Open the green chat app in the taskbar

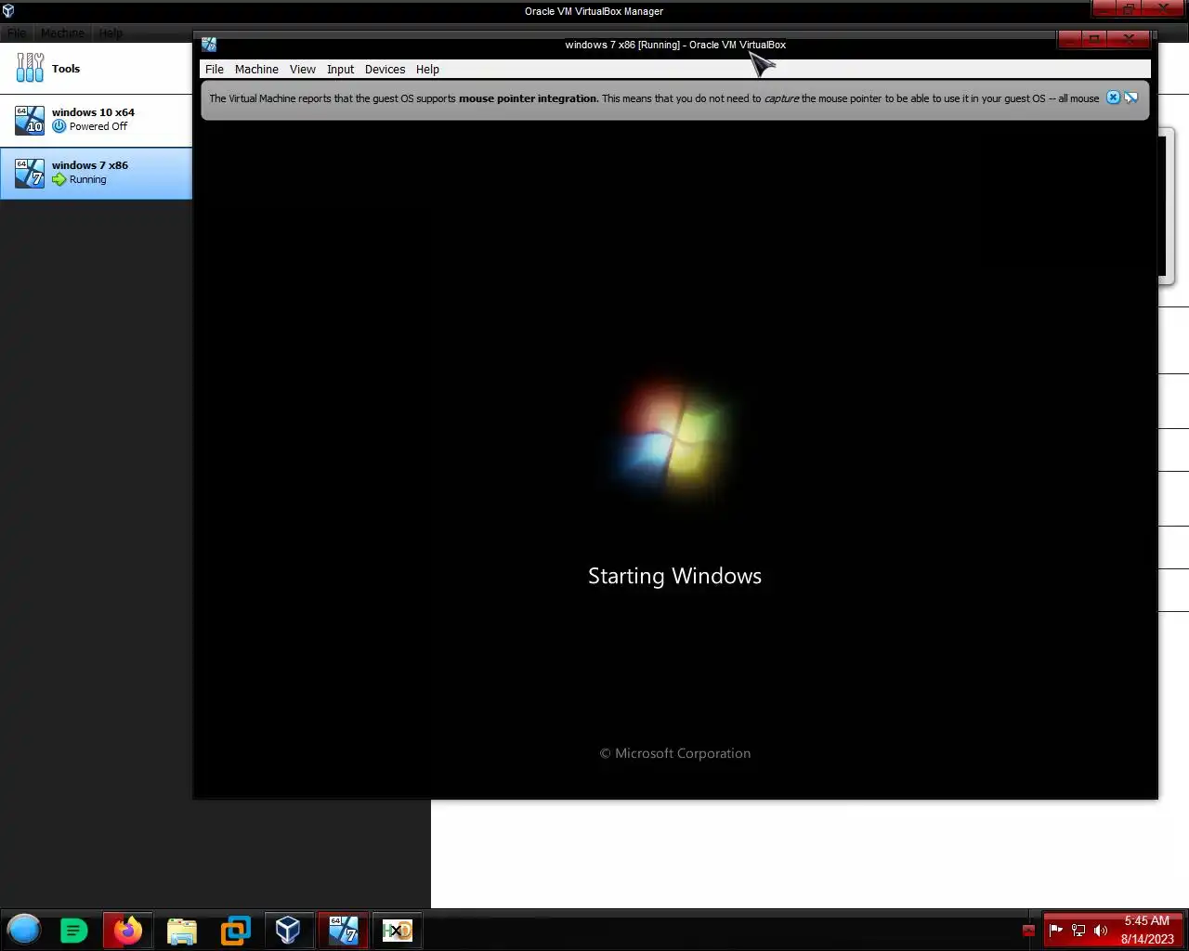73,930
